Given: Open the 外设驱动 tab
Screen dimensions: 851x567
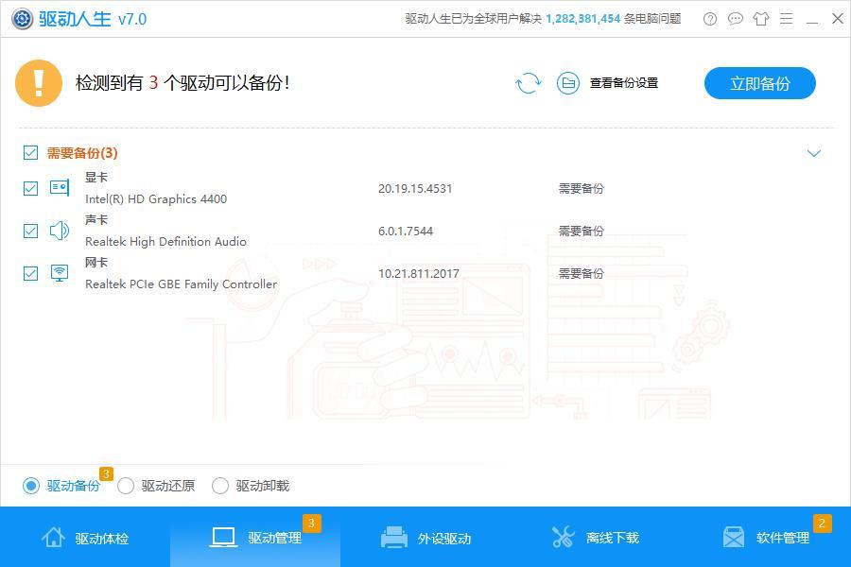Looking at the screenshot, I should click(x=425, y=538).
